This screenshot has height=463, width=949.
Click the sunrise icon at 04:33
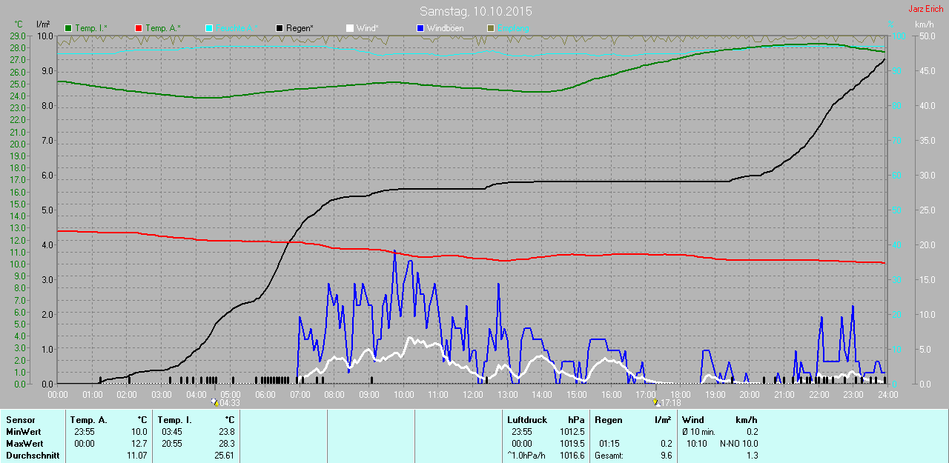click(x=215, y=403)
